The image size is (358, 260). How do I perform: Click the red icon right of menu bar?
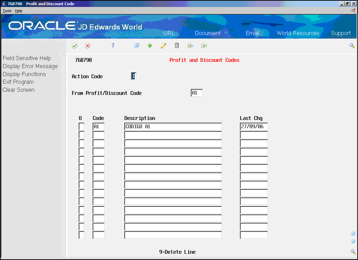tap(353, 11)
